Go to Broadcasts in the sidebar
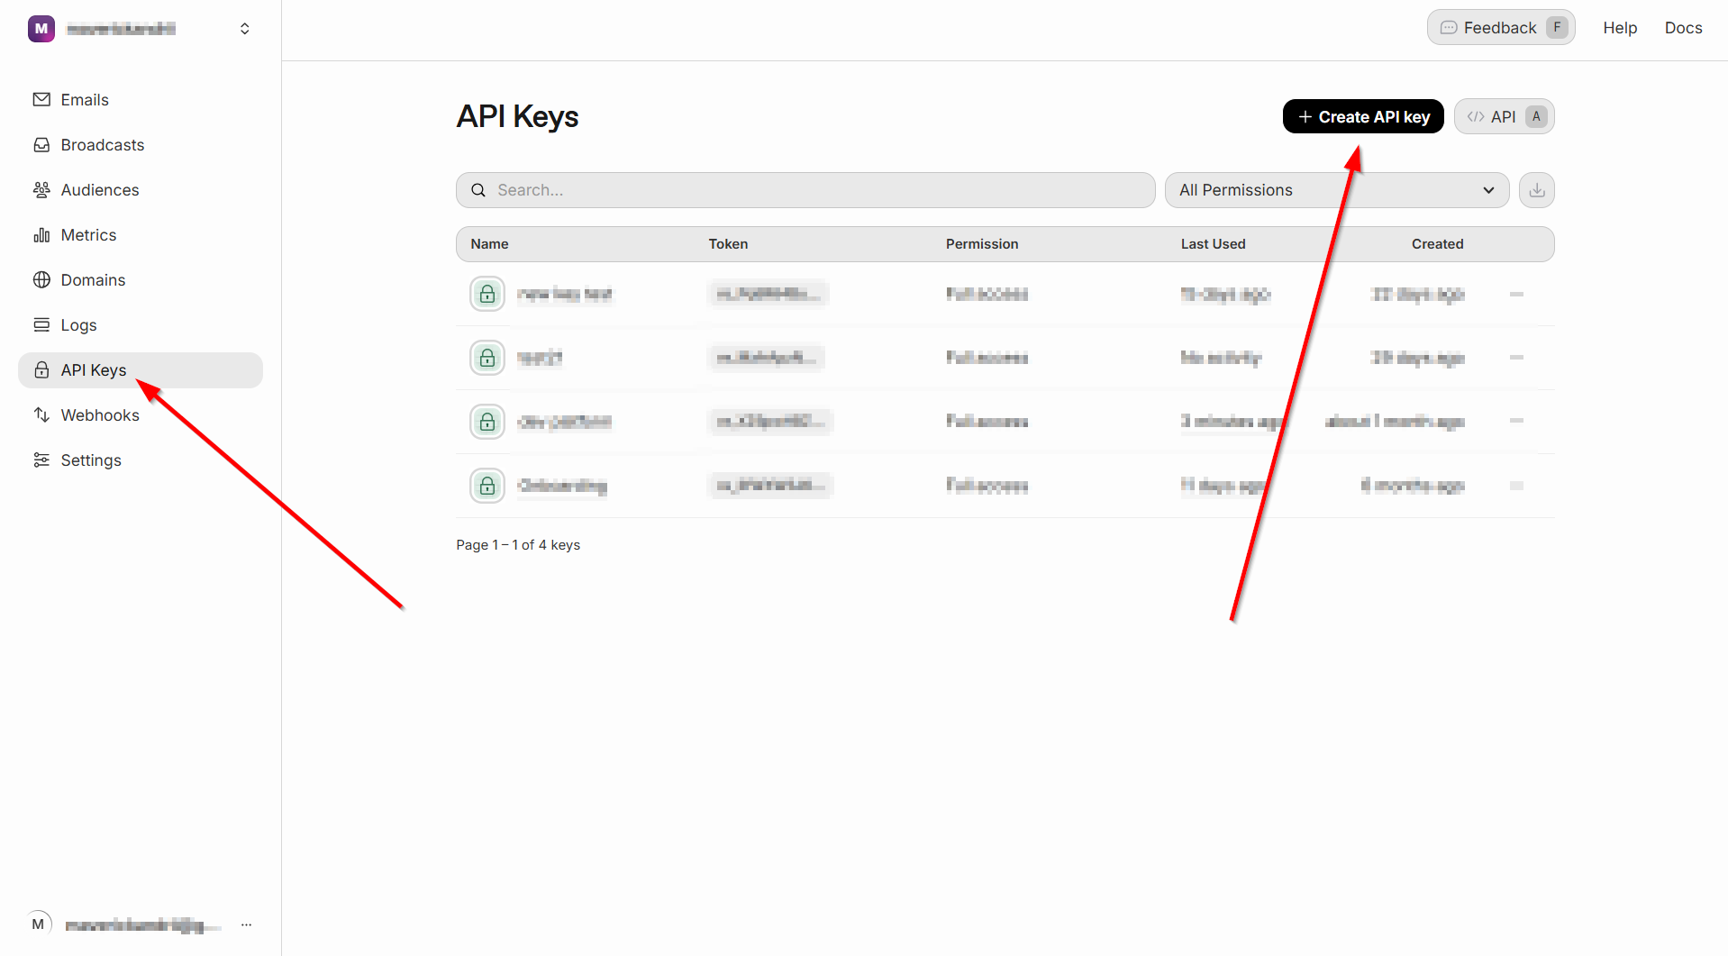Image resolution: width=1728 pixels, height=956 pixels. pyautogui.click(x=141, y=145)
